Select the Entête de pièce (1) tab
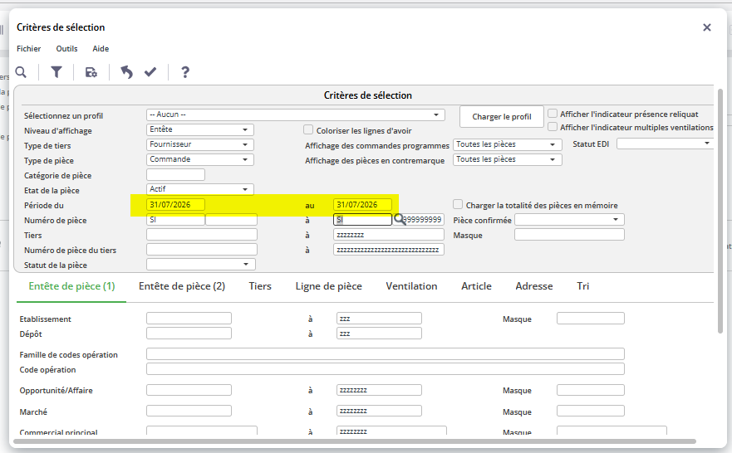Screen dimensions: 732x453 coord(71,286)
